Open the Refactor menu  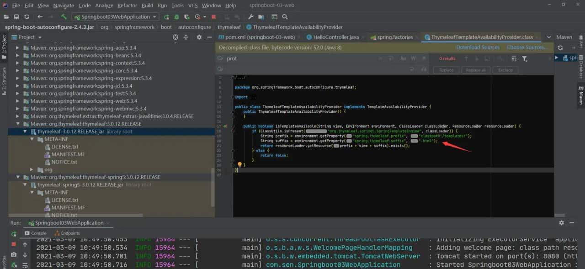click(127, 5)
